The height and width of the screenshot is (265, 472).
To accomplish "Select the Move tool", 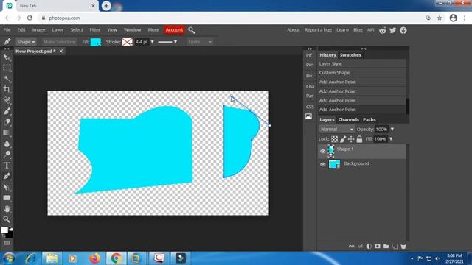I will pyautogui.click(x=7, y=57).
